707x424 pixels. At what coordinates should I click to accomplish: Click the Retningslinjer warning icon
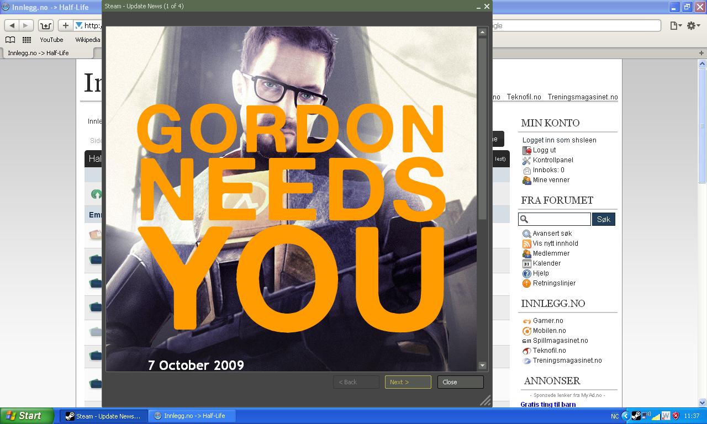coord(527,283)
